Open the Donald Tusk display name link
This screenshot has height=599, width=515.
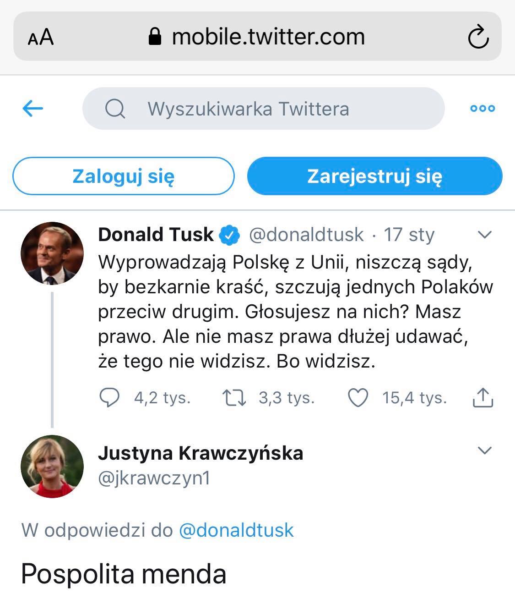pyautogui.click(x=156, y=235)
